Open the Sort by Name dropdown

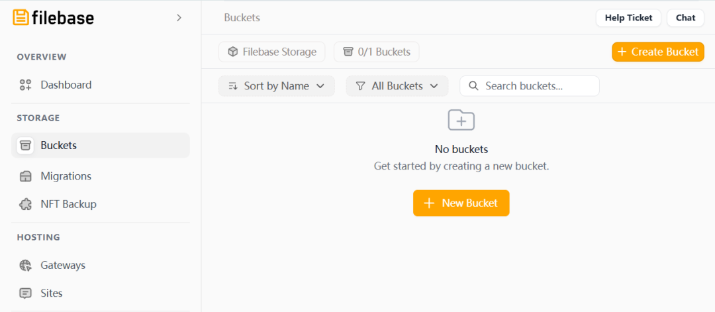click(x=276, y=85)
